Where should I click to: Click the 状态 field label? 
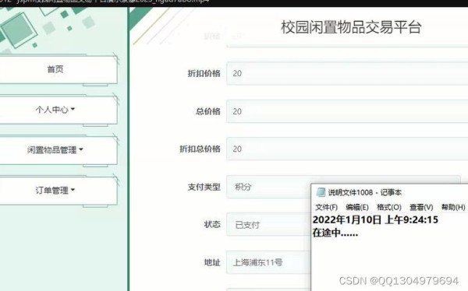pyautogui.click(x=212, y=225)
